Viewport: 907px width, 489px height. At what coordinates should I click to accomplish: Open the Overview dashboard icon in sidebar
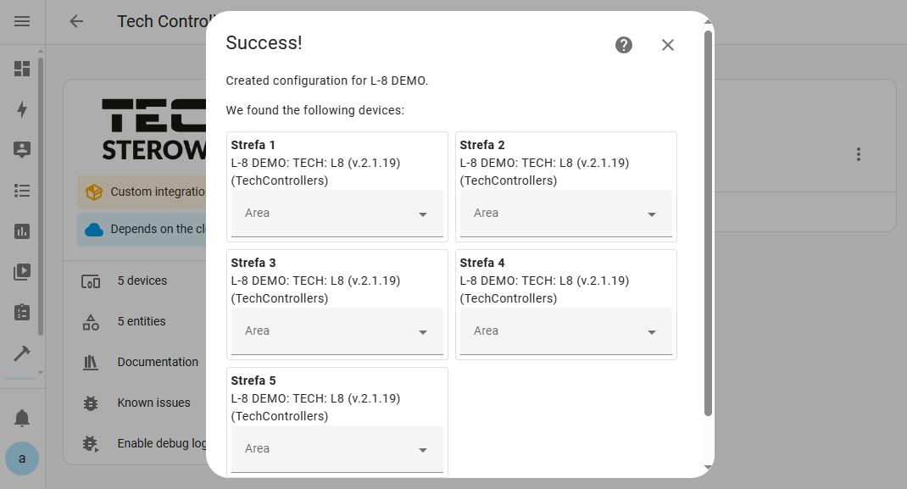(x=22, y=69)
